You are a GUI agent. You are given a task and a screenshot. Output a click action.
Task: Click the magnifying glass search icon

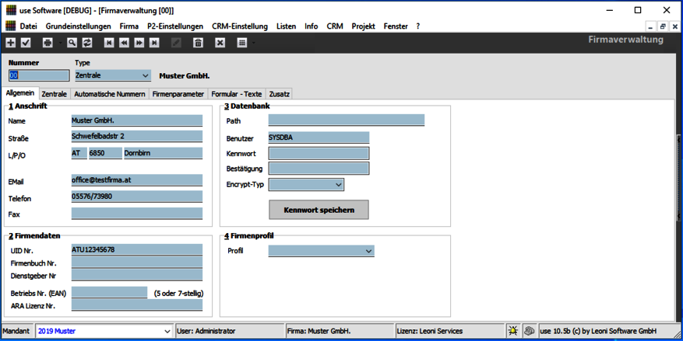(x=72, y=43)
